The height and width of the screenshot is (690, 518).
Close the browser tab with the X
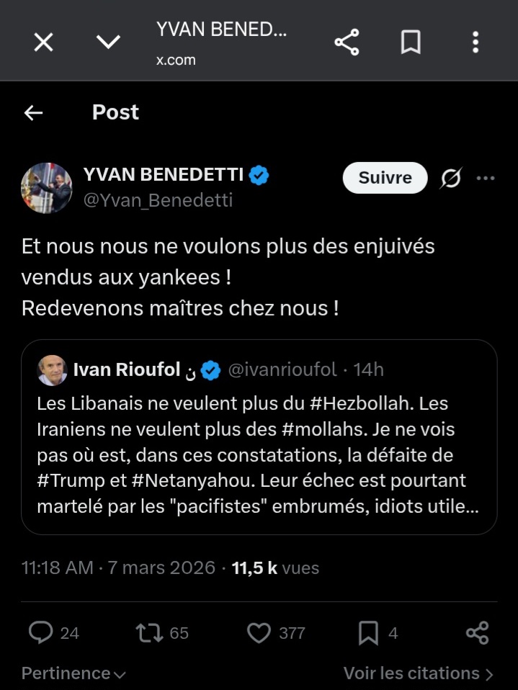click(x=44, y=43)
